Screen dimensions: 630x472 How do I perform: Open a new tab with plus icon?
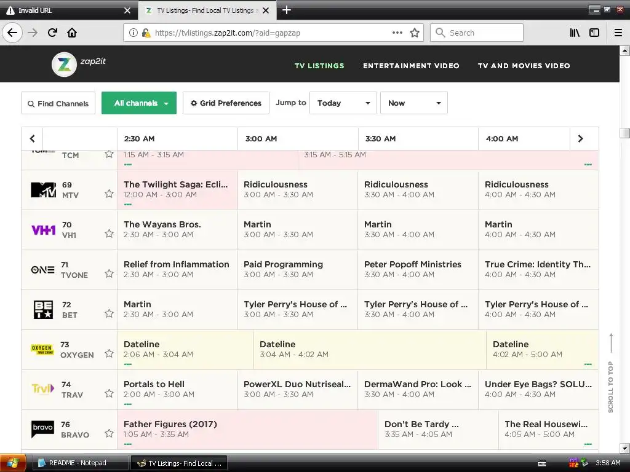(287, 10)
